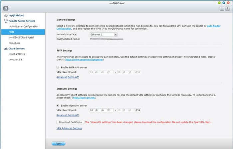Open the VPN Advanced Settings link
This screenshot has height=149, width=233.
tap(69, 128)
